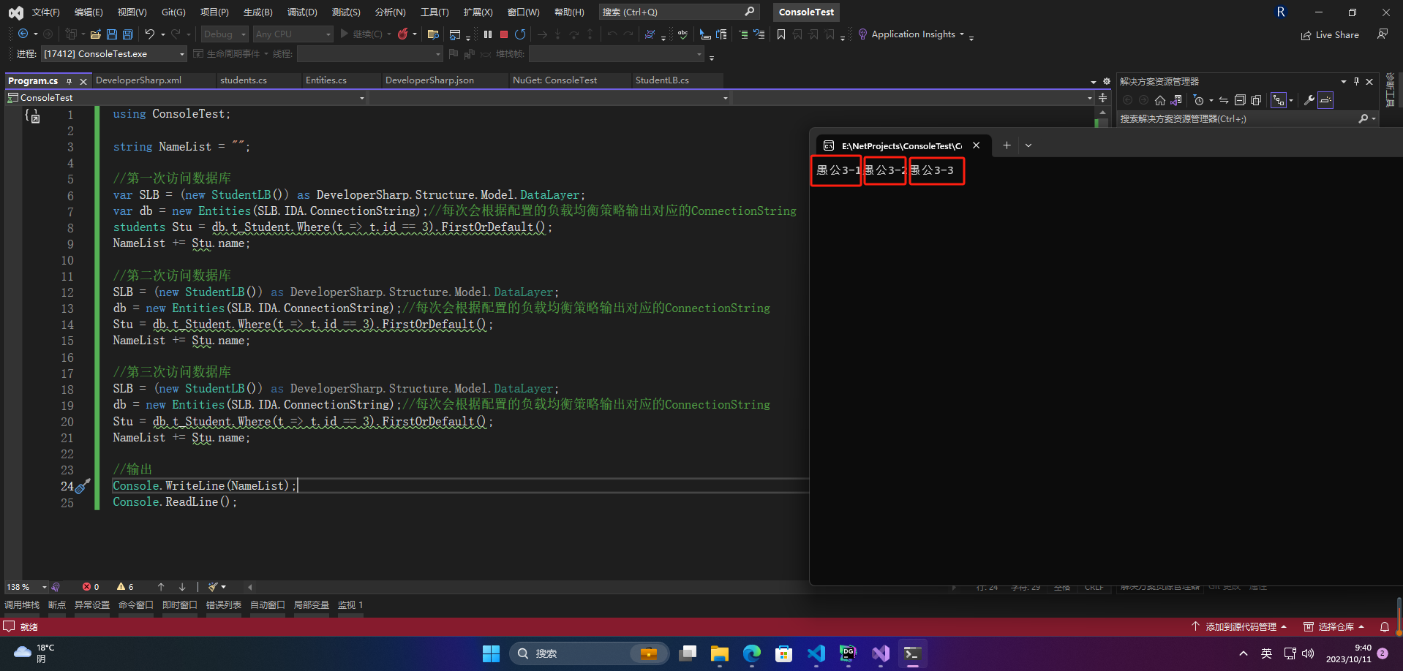The image size is (1403, 671).
Task: Restart debugging with the circular arrow
Action: [x=520, y=34]
